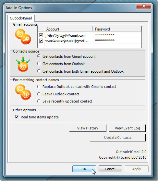Open View History

pyautogui.click(x=88, y=128)
